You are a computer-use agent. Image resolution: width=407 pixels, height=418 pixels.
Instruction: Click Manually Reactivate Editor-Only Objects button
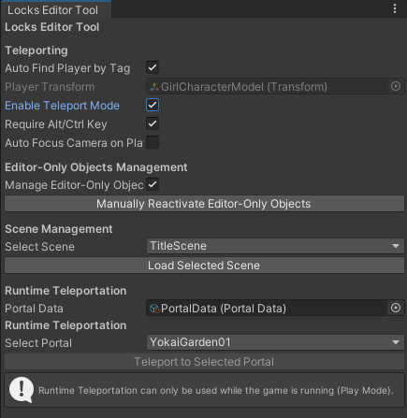click(204, 204)
